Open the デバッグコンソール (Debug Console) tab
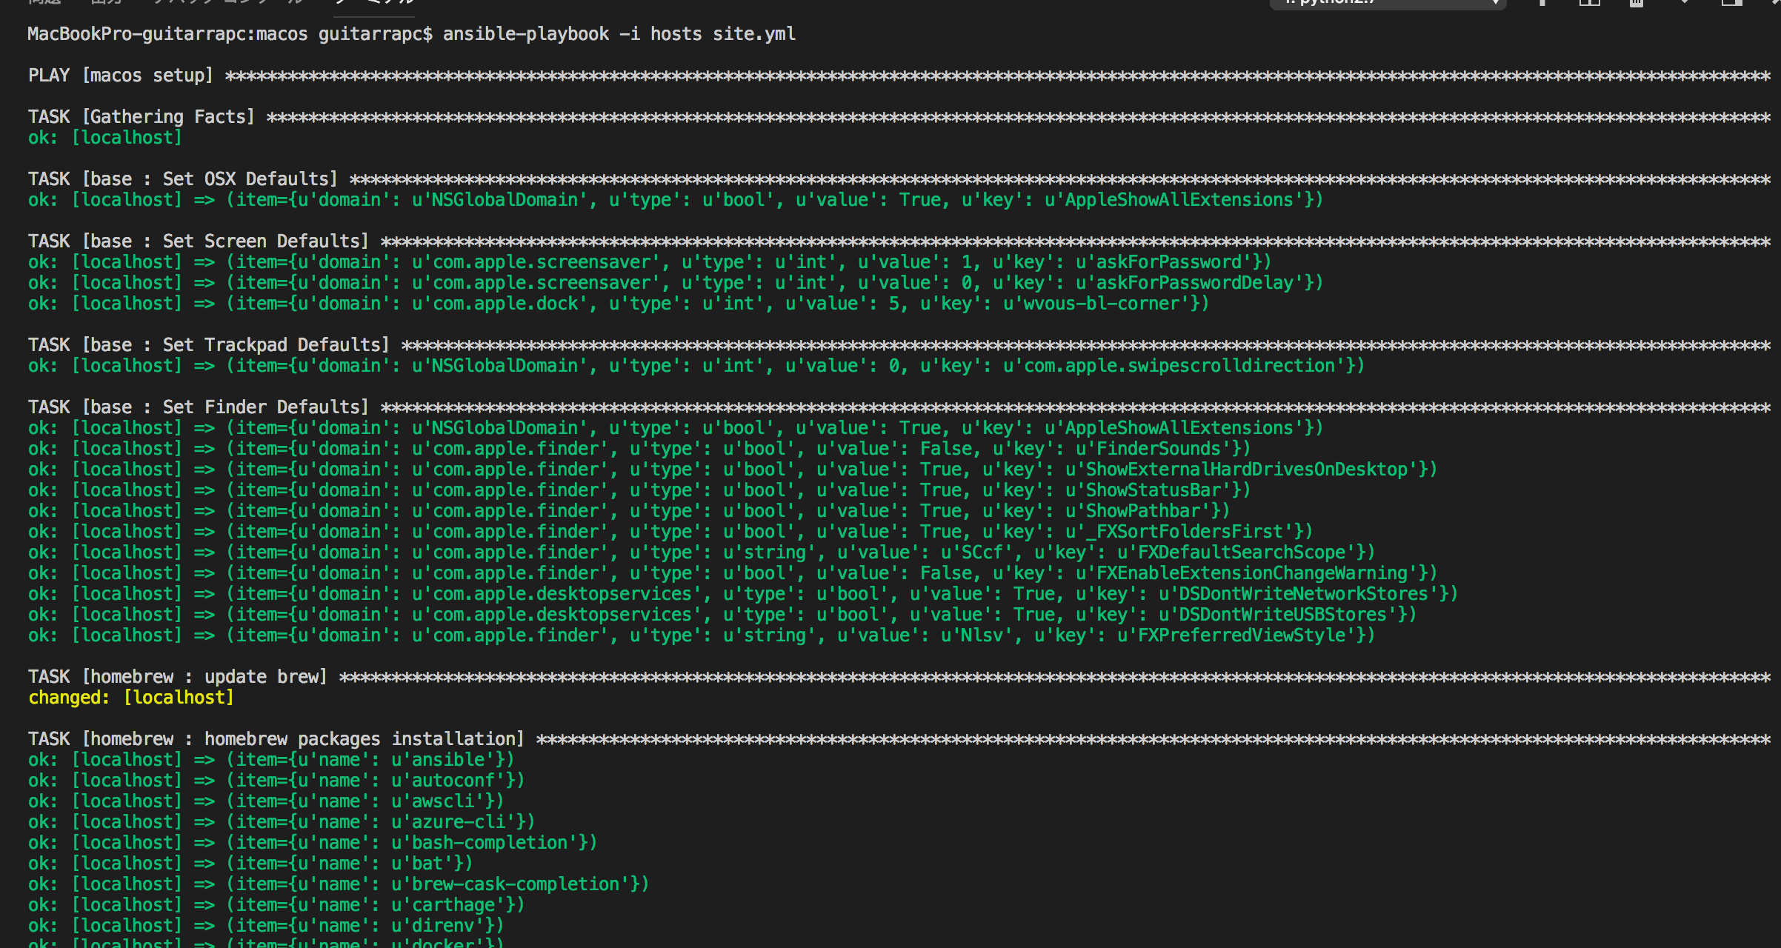Viewport: 1781px width, 948px height. [x=226, y=2]
